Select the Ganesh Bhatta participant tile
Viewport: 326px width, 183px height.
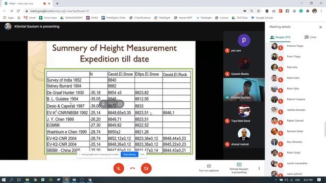tap(244, 66)
